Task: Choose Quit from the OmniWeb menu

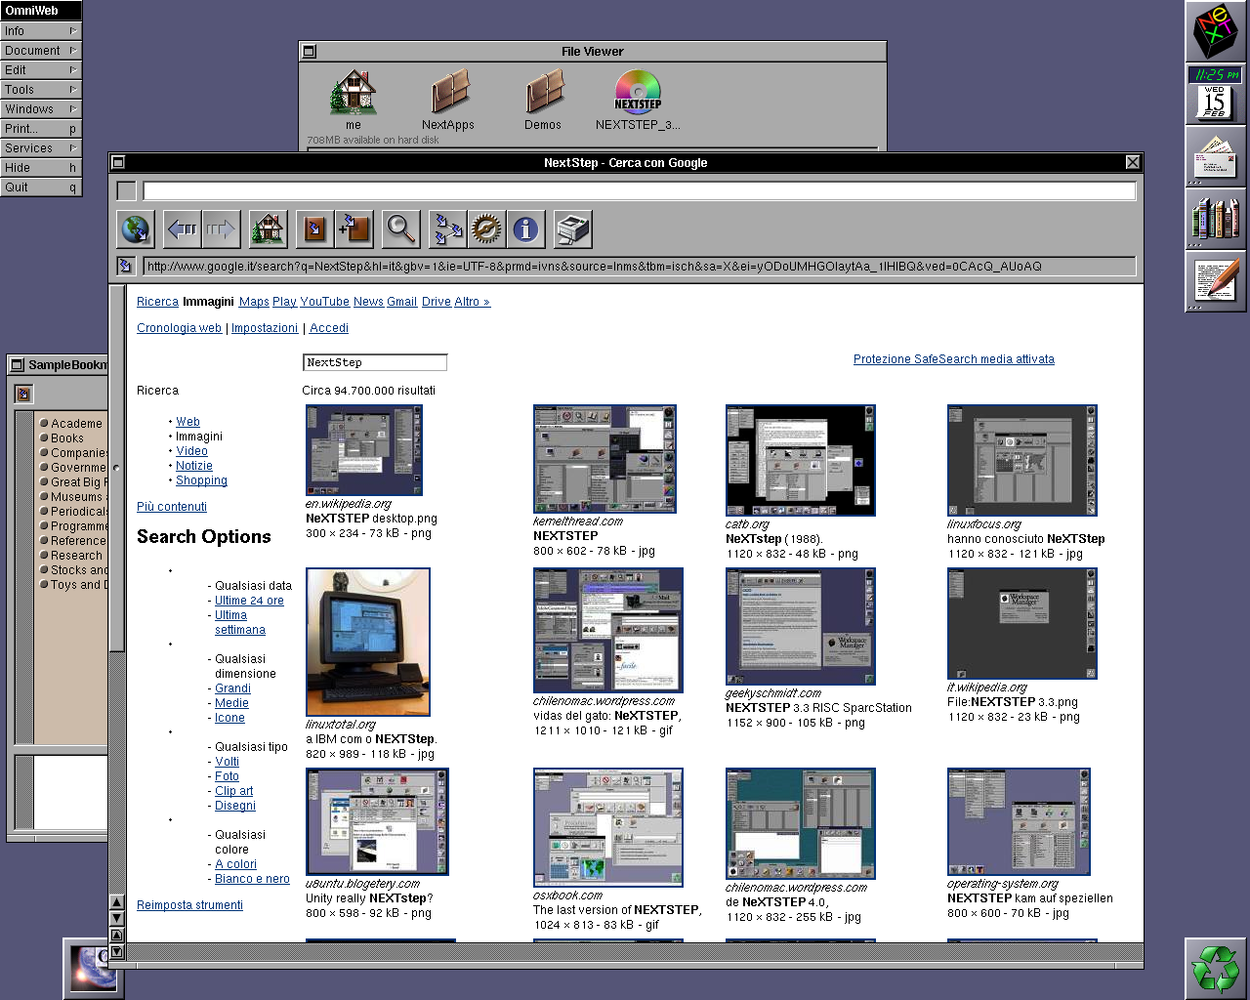Action: tap(41, 187)
